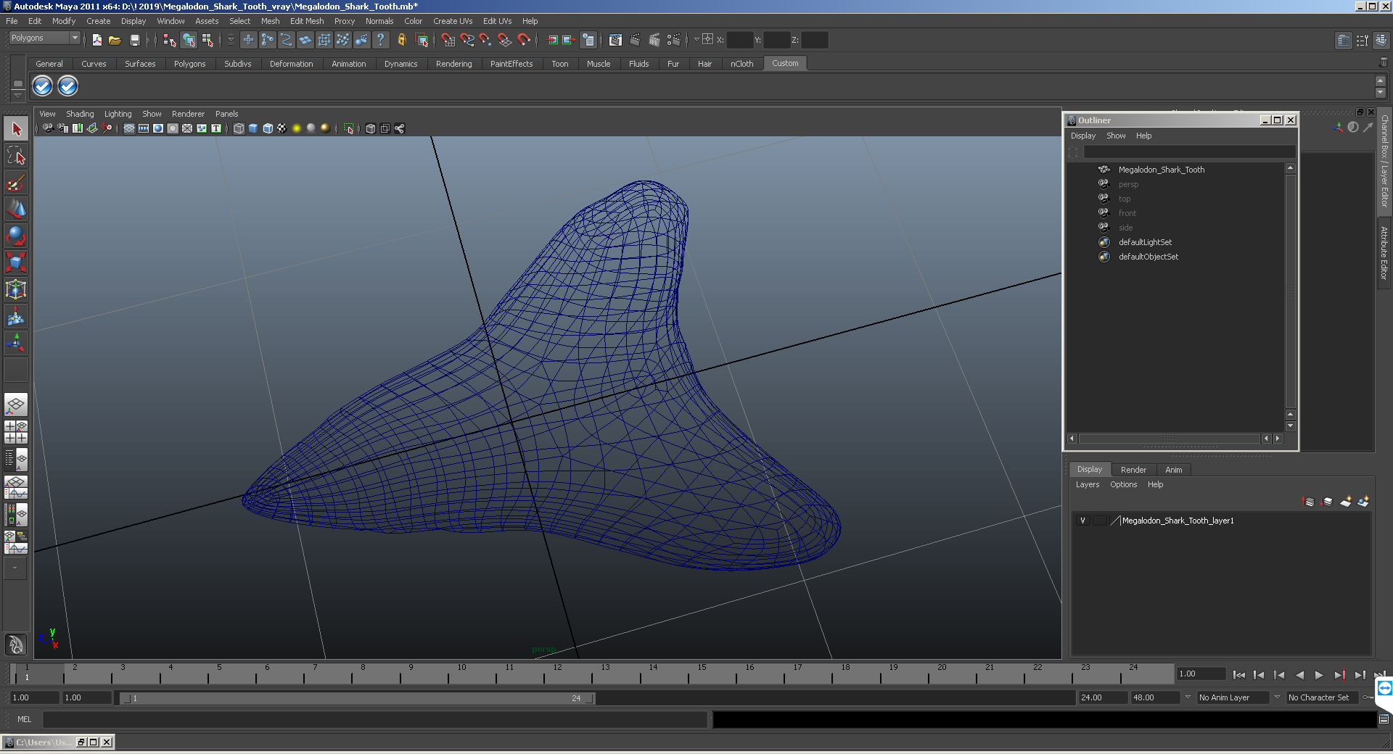Select persp camera in Outliner
The image size is (1393, 754).
pos(1128,184)
